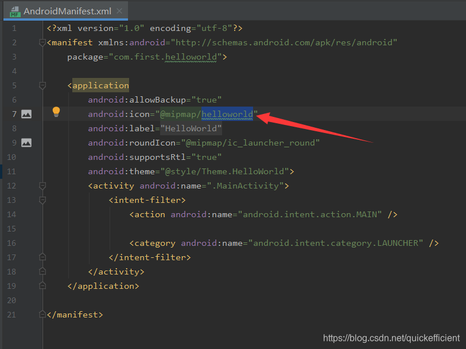
Task: Click the image resource preview icon on line 7
Action: tap(26, 114)
